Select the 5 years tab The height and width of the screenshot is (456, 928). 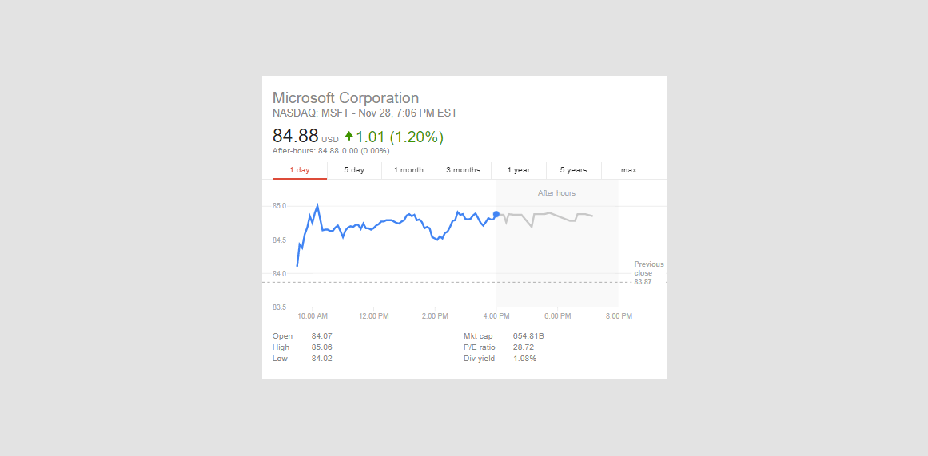pyautogui.click(x=573, y=170)
